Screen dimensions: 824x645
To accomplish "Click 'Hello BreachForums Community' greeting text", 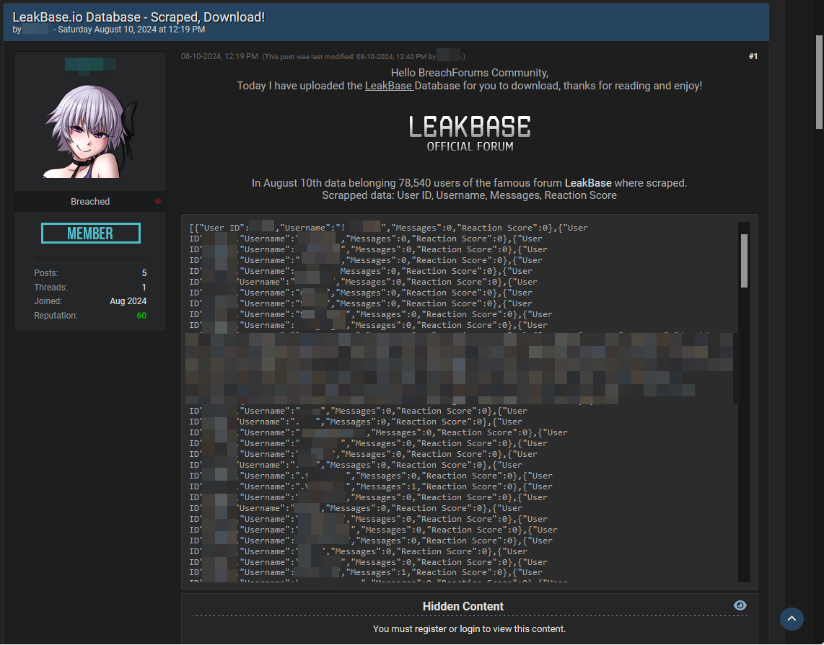I will pos(469,72).
